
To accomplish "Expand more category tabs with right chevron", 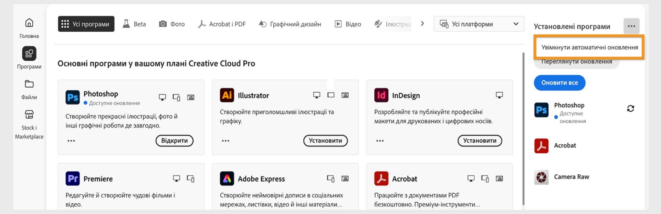I will pyautogui.click(x=422, y=24).
